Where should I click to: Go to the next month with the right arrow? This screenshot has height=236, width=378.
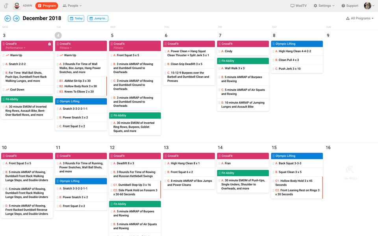click(16, 18)
